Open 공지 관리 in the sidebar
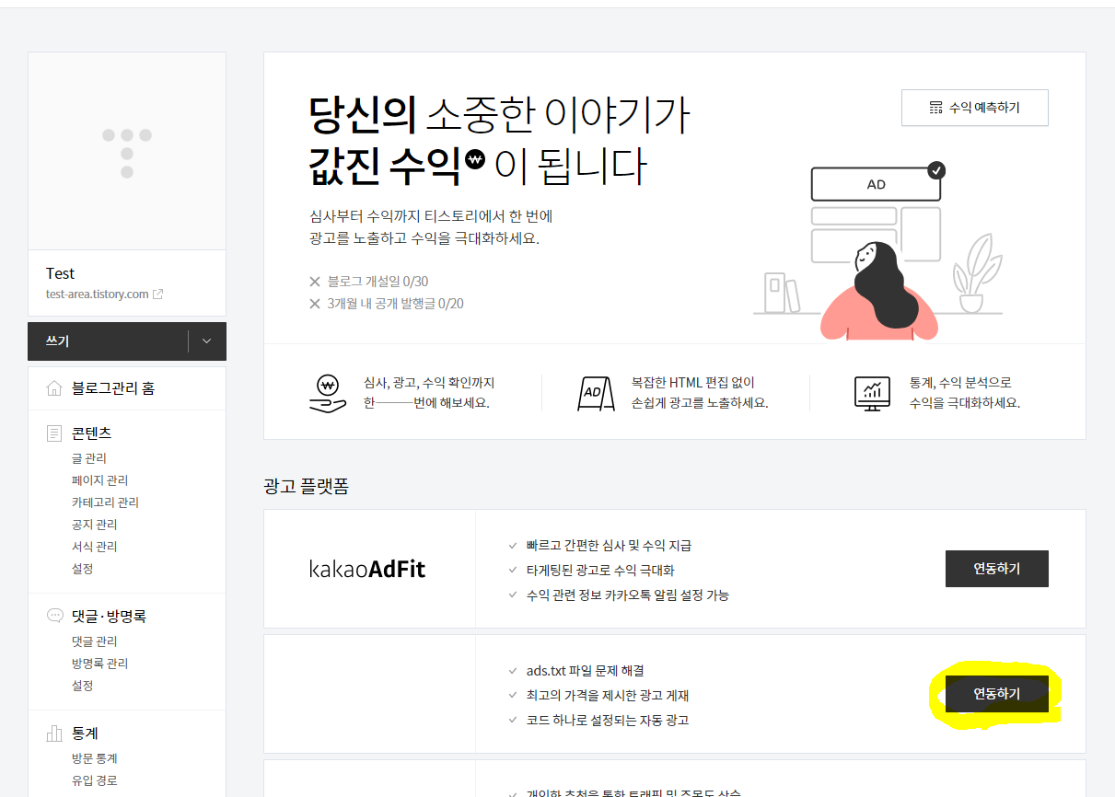The height and width of the screenshot is (797, 1115). (x=95, y=525)
